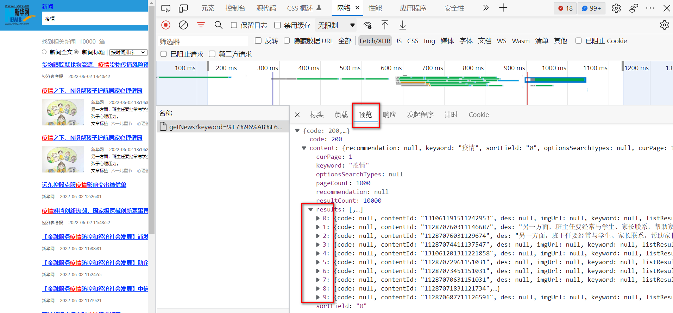The image size is (673, 313).
Task: Expand results item 9
Action: point(318,297)
